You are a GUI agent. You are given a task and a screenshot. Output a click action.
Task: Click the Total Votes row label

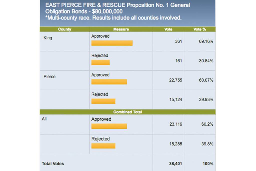tap(53, 164)
